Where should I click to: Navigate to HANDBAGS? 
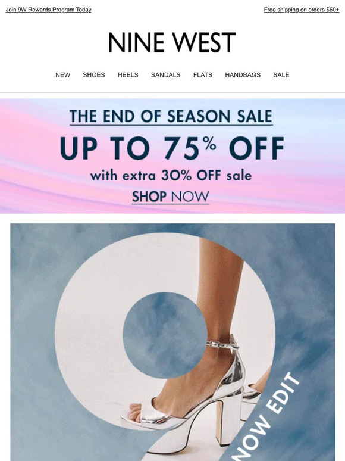[x=243, y=75]
